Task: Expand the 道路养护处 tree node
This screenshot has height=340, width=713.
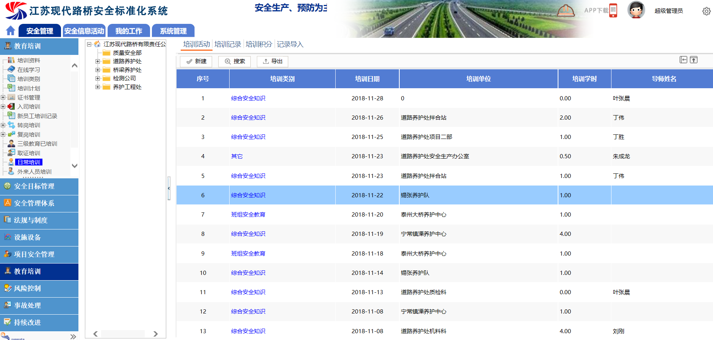Action: pyautogui.click(x=98, y=61)
